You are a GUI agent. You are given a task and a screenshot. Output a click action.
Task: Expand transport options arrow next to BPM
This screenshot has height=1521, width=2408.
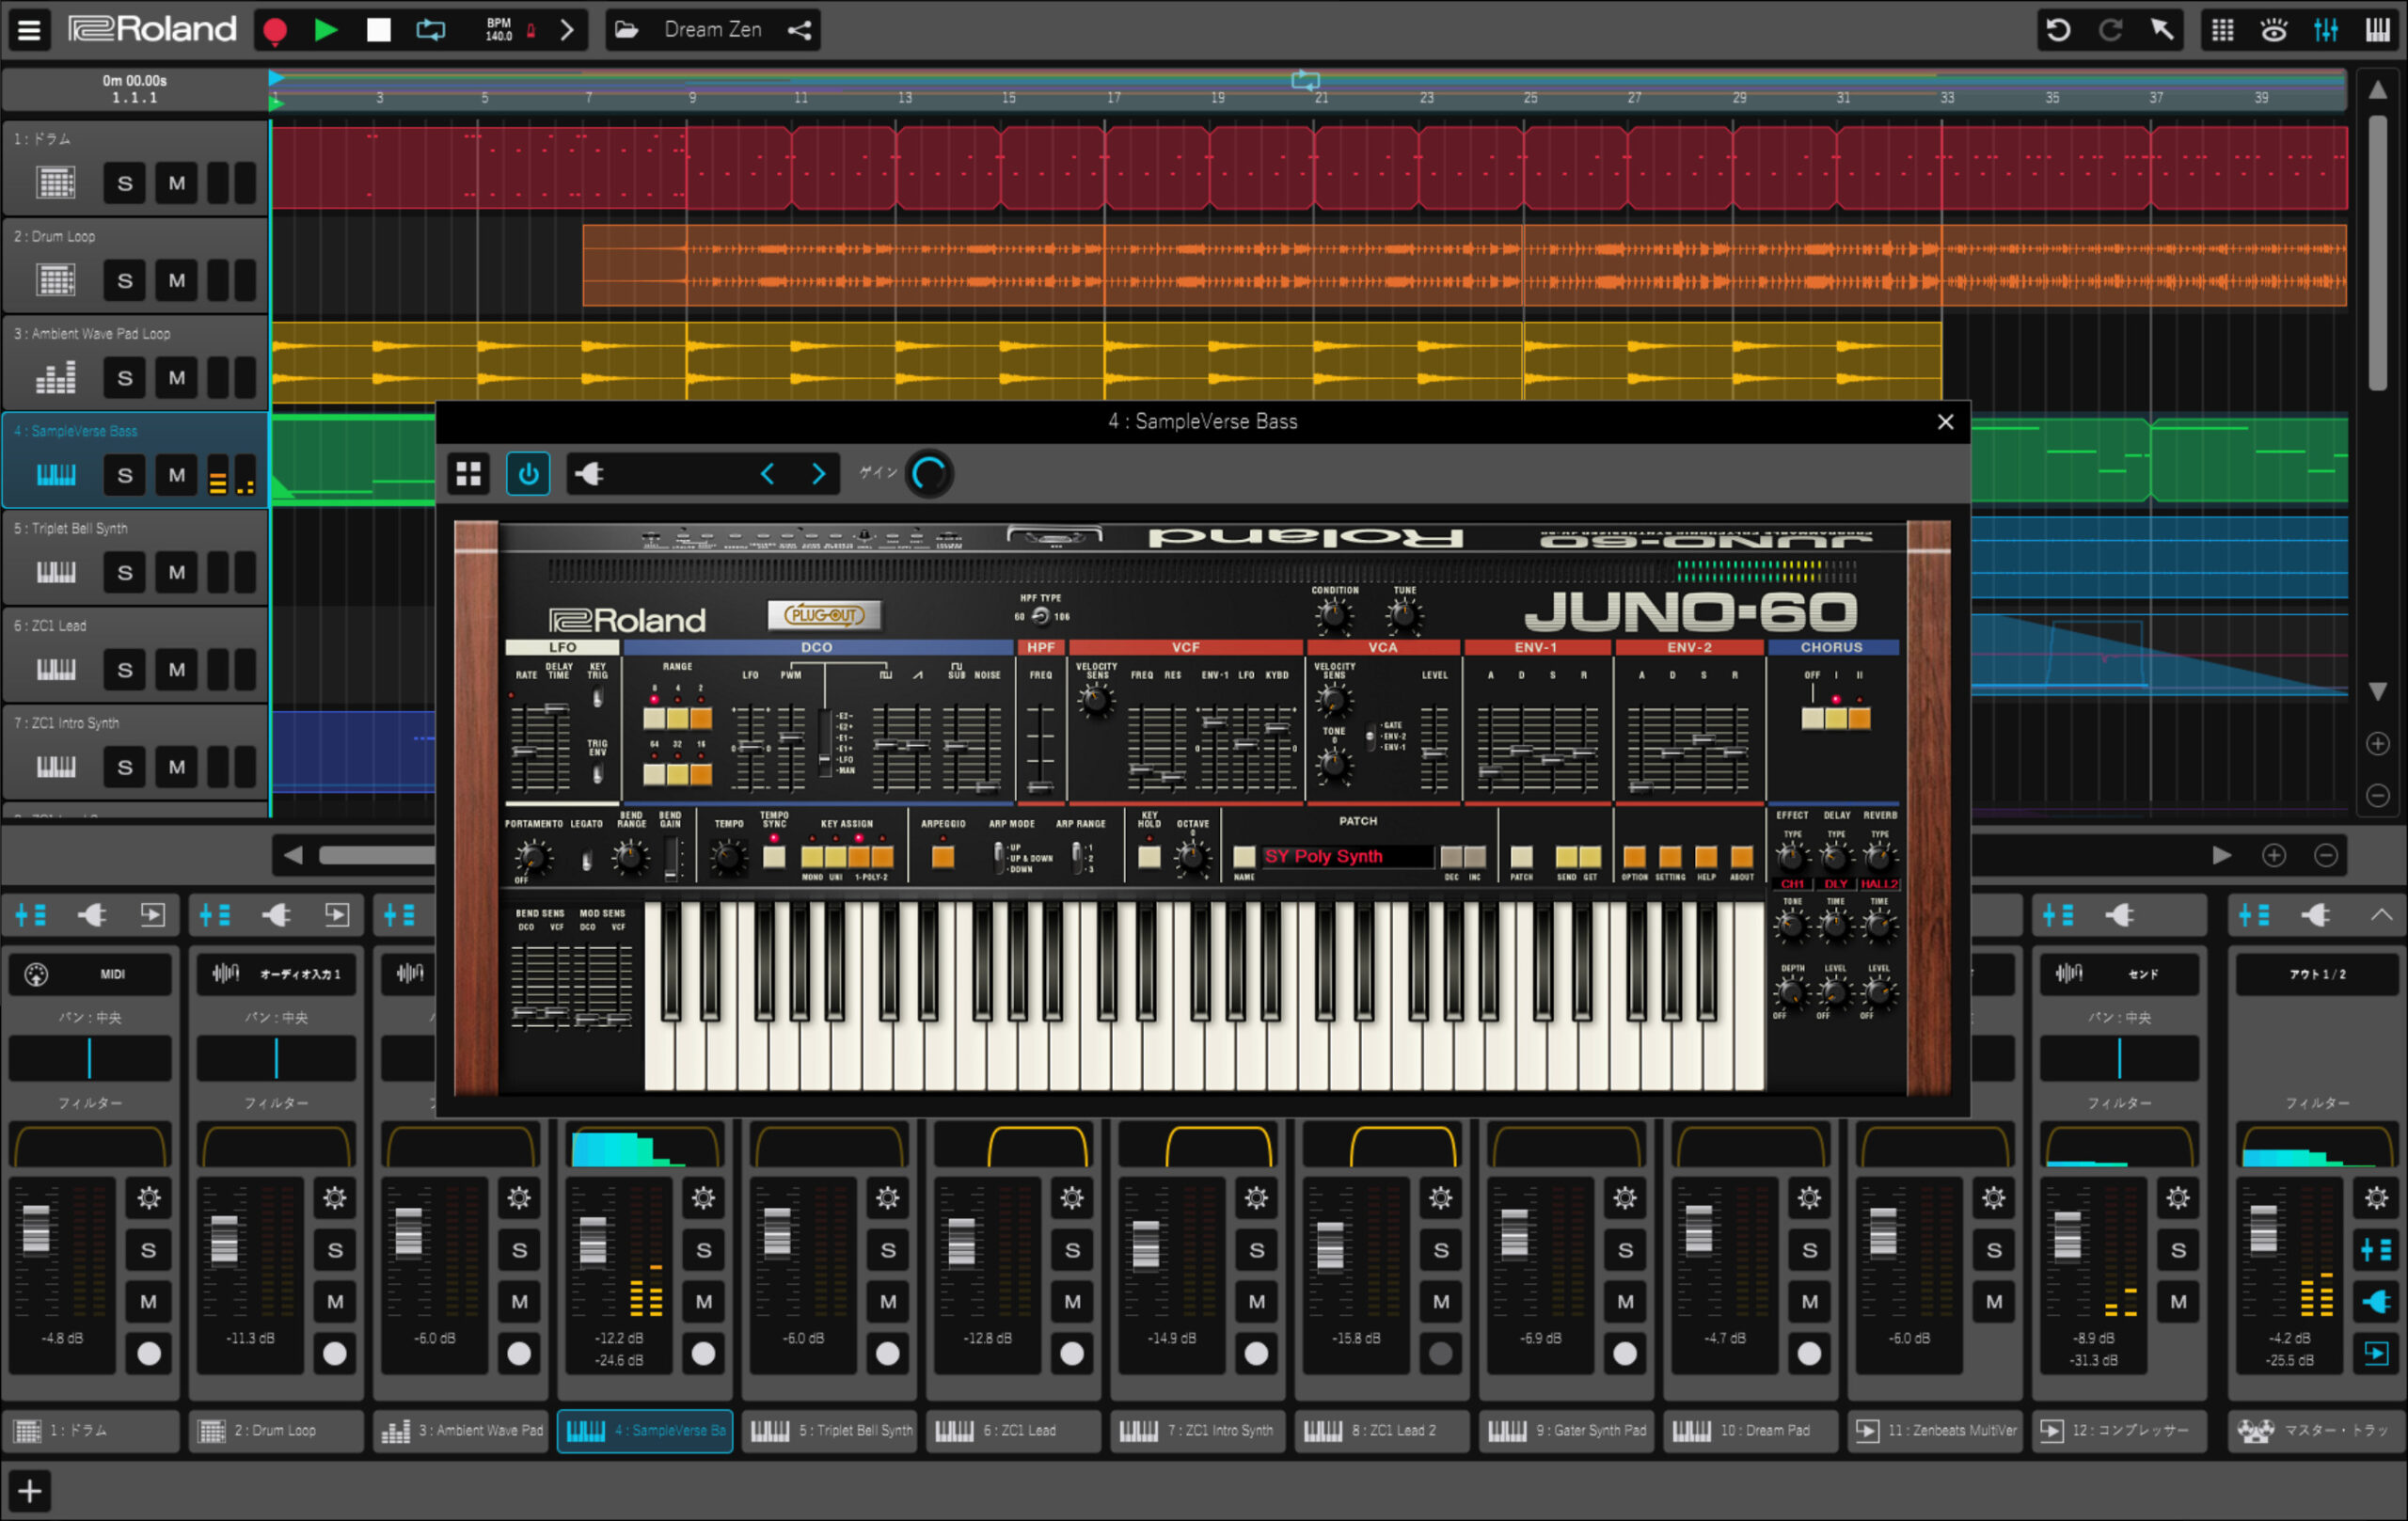[567, 30]
